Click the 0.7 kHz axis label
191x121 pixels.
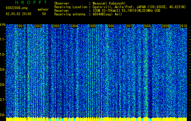click(x=2, y=100)
